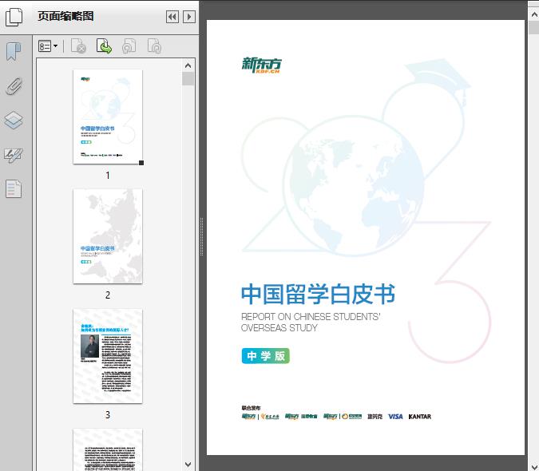Click the OVERSEAS STUDY text line

point(279,328)
